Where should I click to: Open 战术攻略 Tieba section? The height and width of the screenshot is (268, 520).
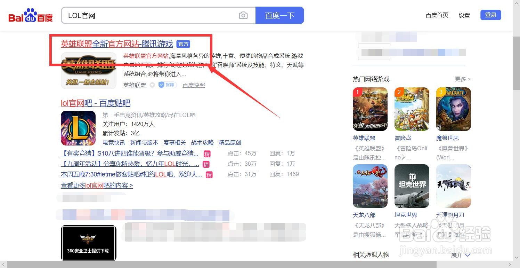pos(202,143)
